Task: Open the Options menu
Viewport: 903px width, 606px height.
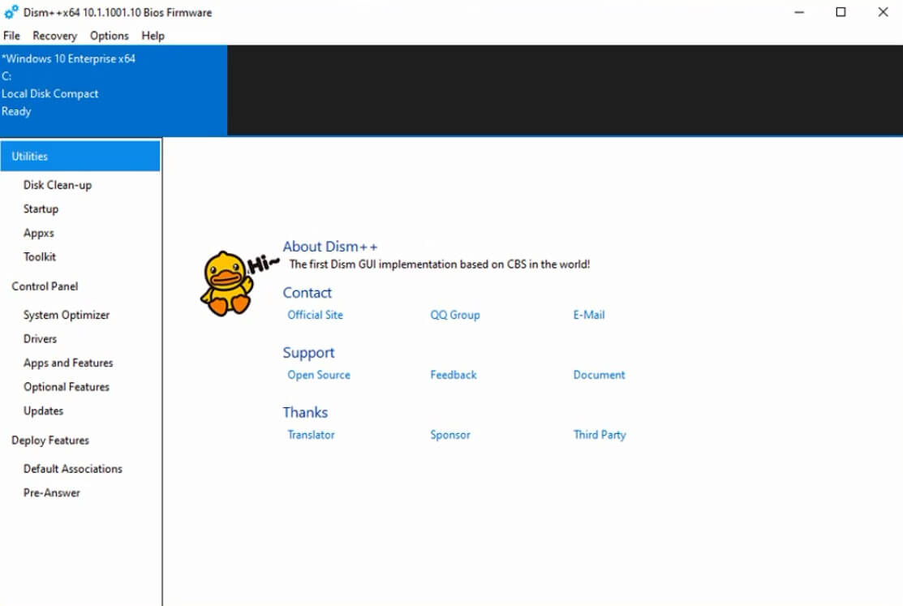Action: (x=109, y=36)
